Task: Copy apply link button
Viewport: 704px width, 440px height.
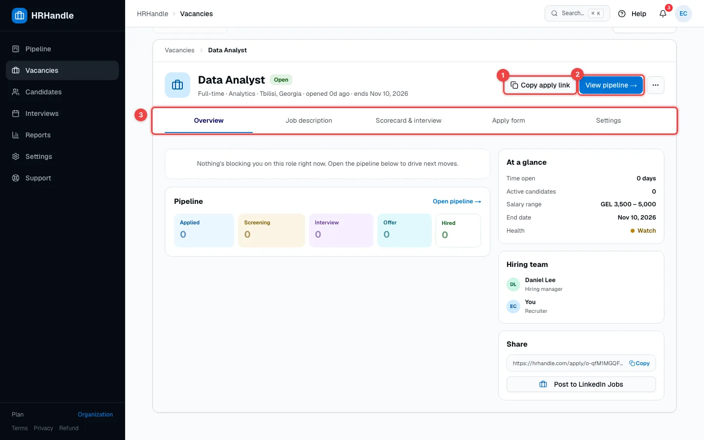Action: [540, 85]
